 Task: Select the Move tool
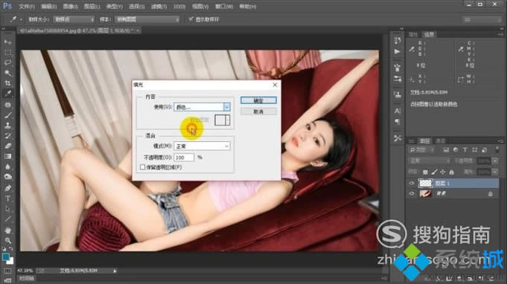pos(7,42)
